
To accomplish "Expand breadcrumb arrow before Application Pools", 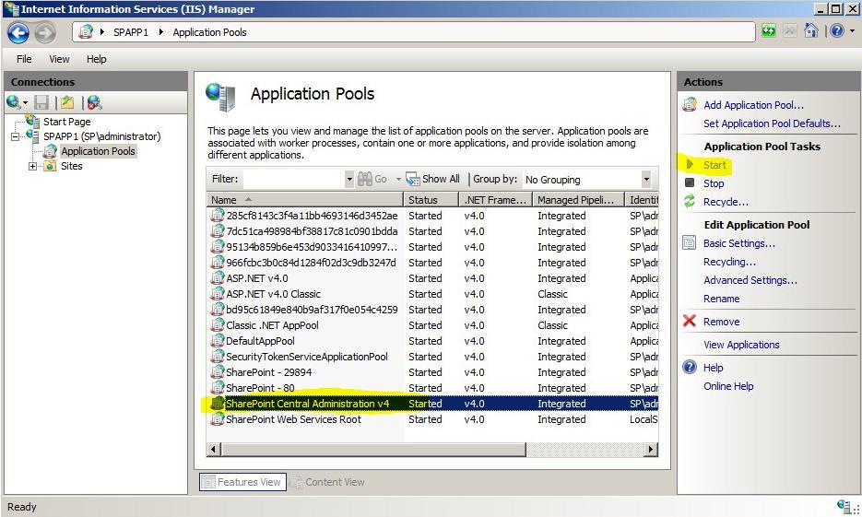I will pos(161,32).
